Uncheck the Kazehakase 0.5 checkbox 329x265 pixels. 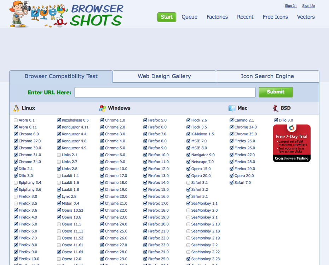[59, 120]
